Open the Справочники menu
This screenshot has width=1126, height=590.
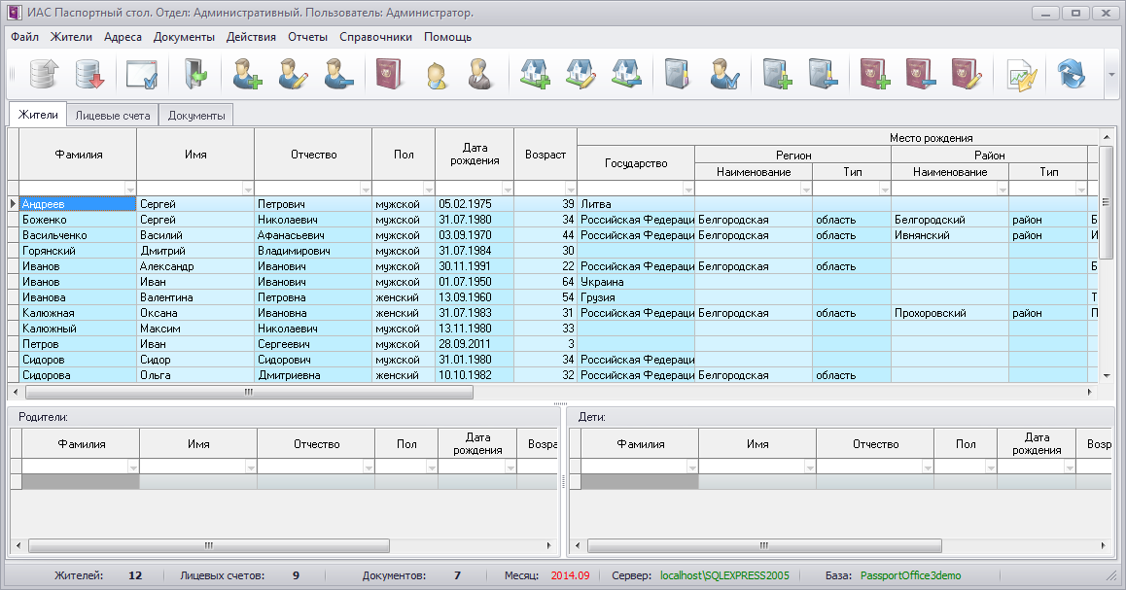(x=375, y=37)
